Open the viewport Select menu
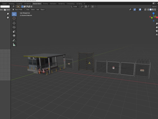The image size is (158, 119). [x=33, y=10]
